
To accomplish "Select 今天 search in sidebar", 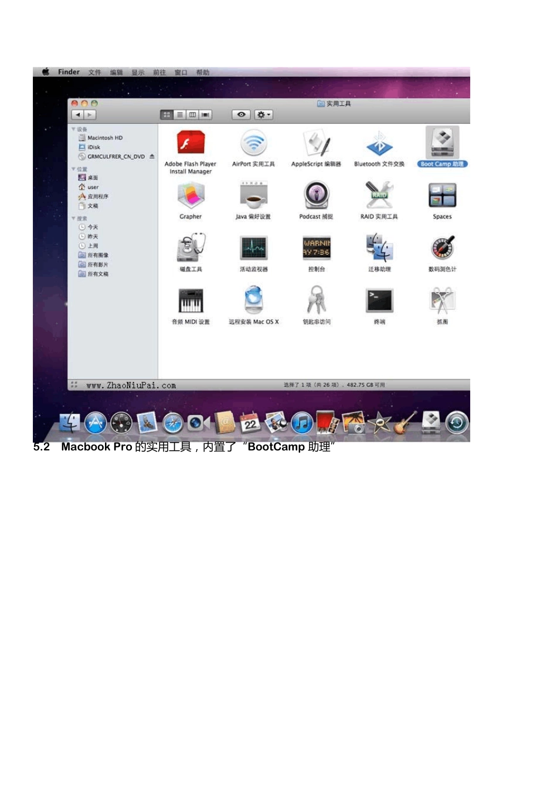I will click(88, 227).
